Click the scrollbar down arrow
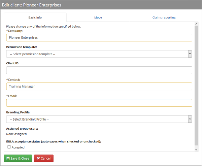The width and height of the screenshot is (202, 166). coord(196,149)
